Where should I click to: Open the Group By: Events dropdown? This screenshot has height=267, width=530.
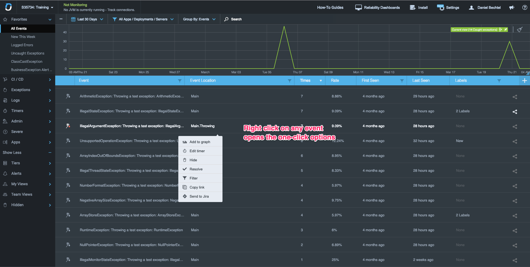click(199, 19)
